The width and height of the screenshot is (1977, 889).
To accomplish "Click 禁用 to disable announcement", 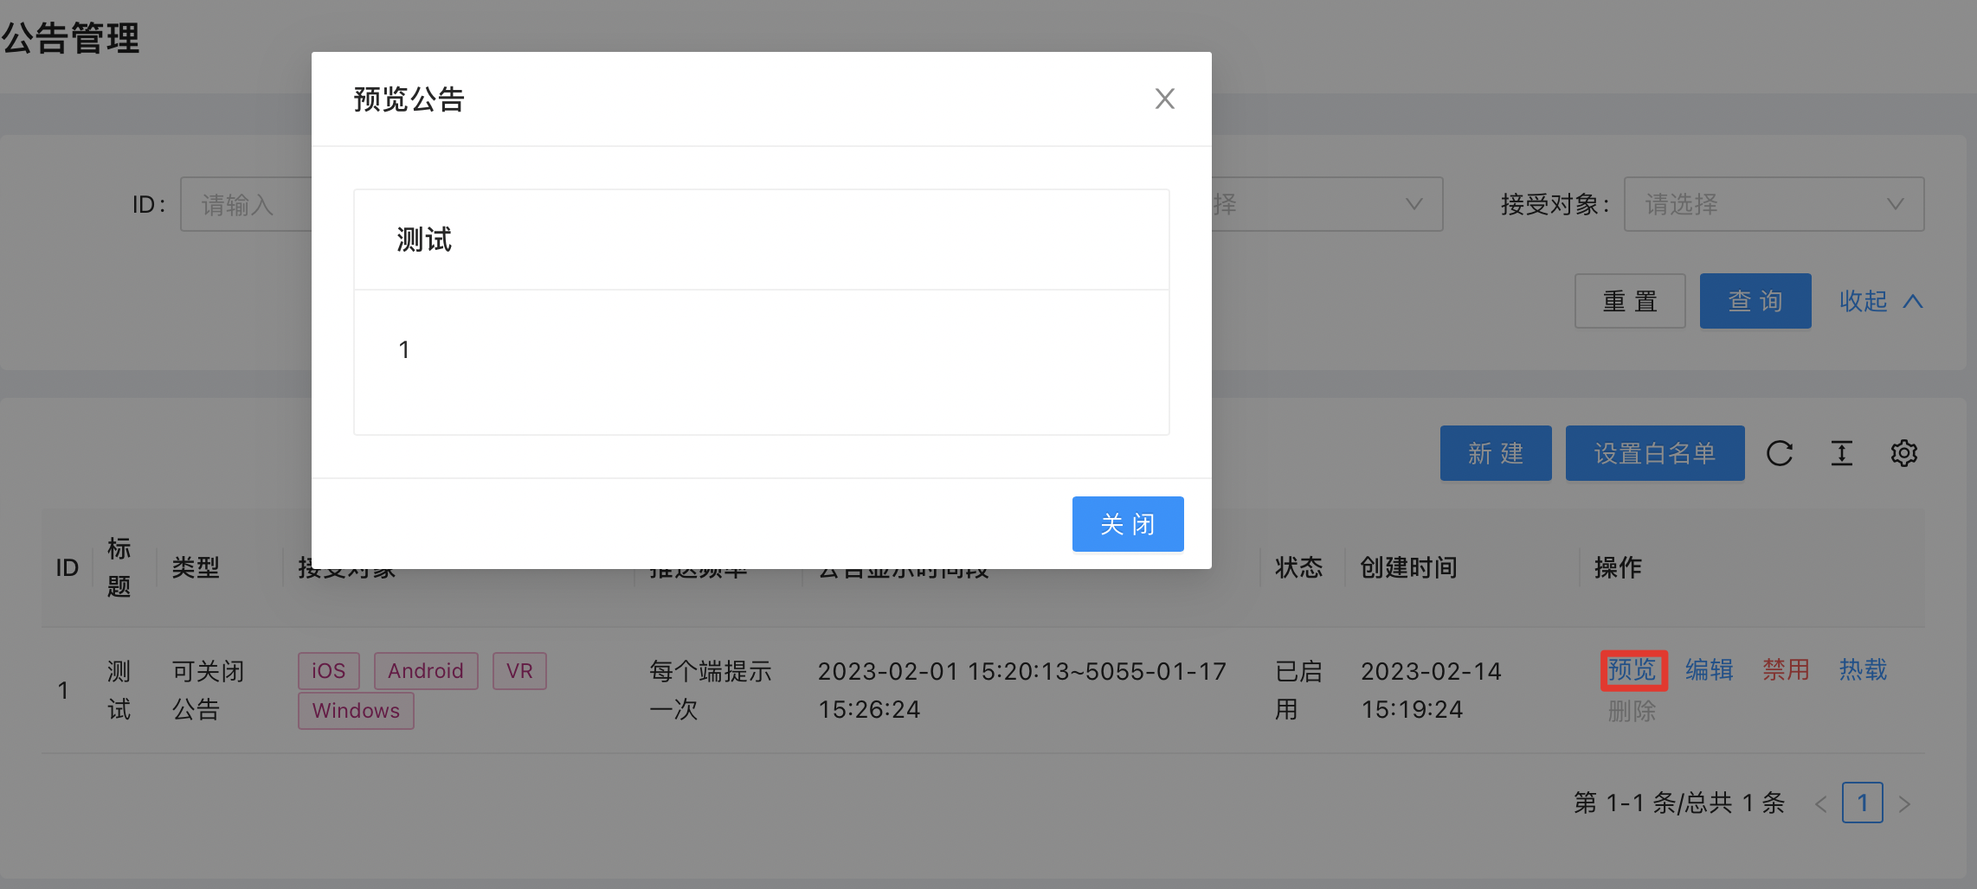I will [1786, 670].
